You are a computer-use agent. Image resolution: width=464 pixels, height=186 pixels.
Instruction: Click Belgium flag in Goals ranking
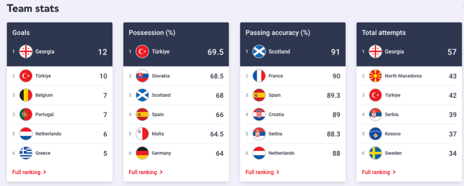click(26, 95)
